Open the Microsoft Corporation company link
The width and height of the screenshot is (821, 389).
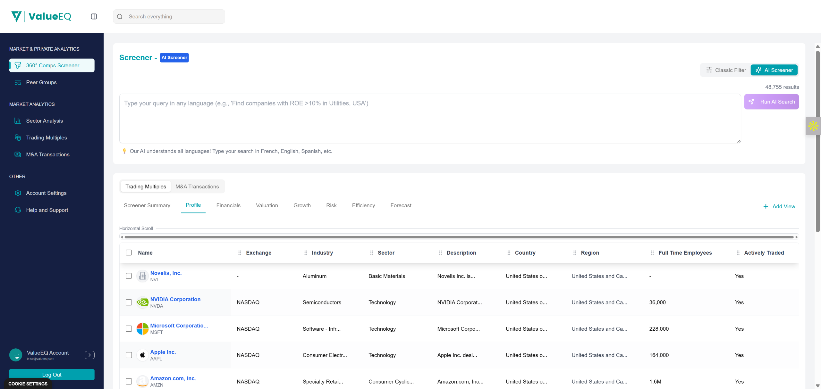(x=179, y=326)
